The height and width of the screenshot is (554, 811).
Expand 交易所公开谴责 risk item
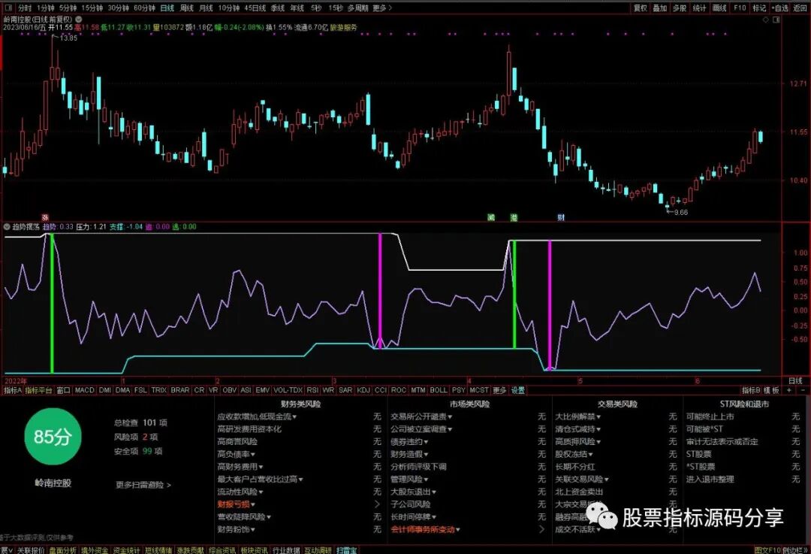tap(421, 416)
